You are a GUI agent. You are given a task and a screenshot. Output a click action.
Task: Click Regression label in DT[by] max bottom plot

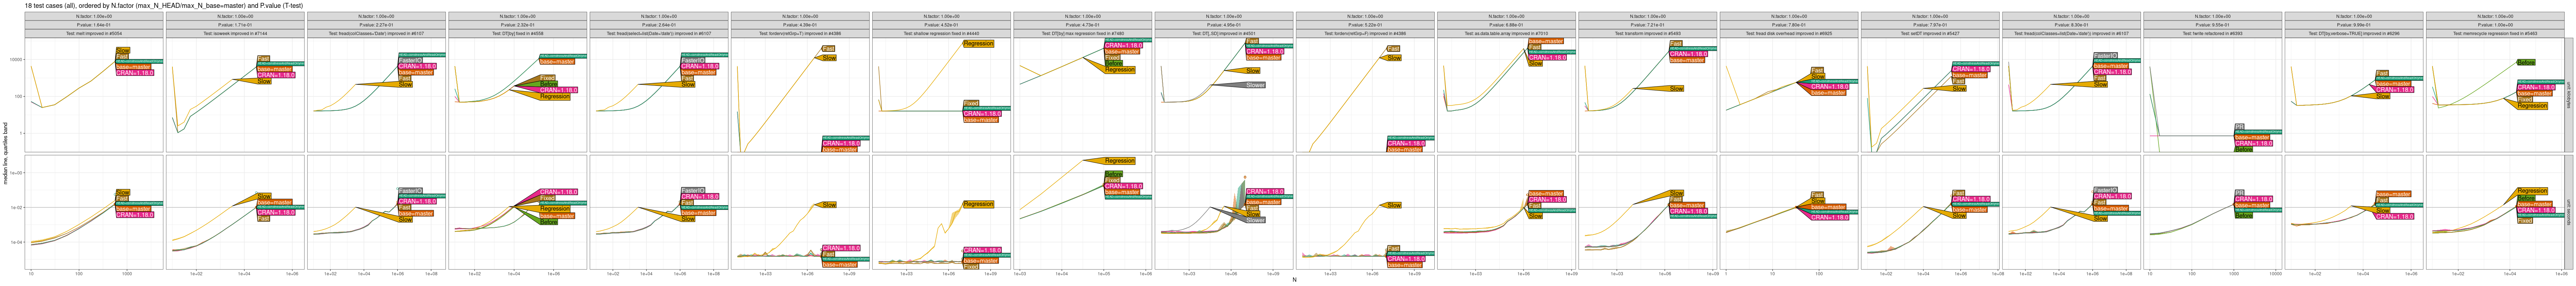click(x=1119, y=161)
